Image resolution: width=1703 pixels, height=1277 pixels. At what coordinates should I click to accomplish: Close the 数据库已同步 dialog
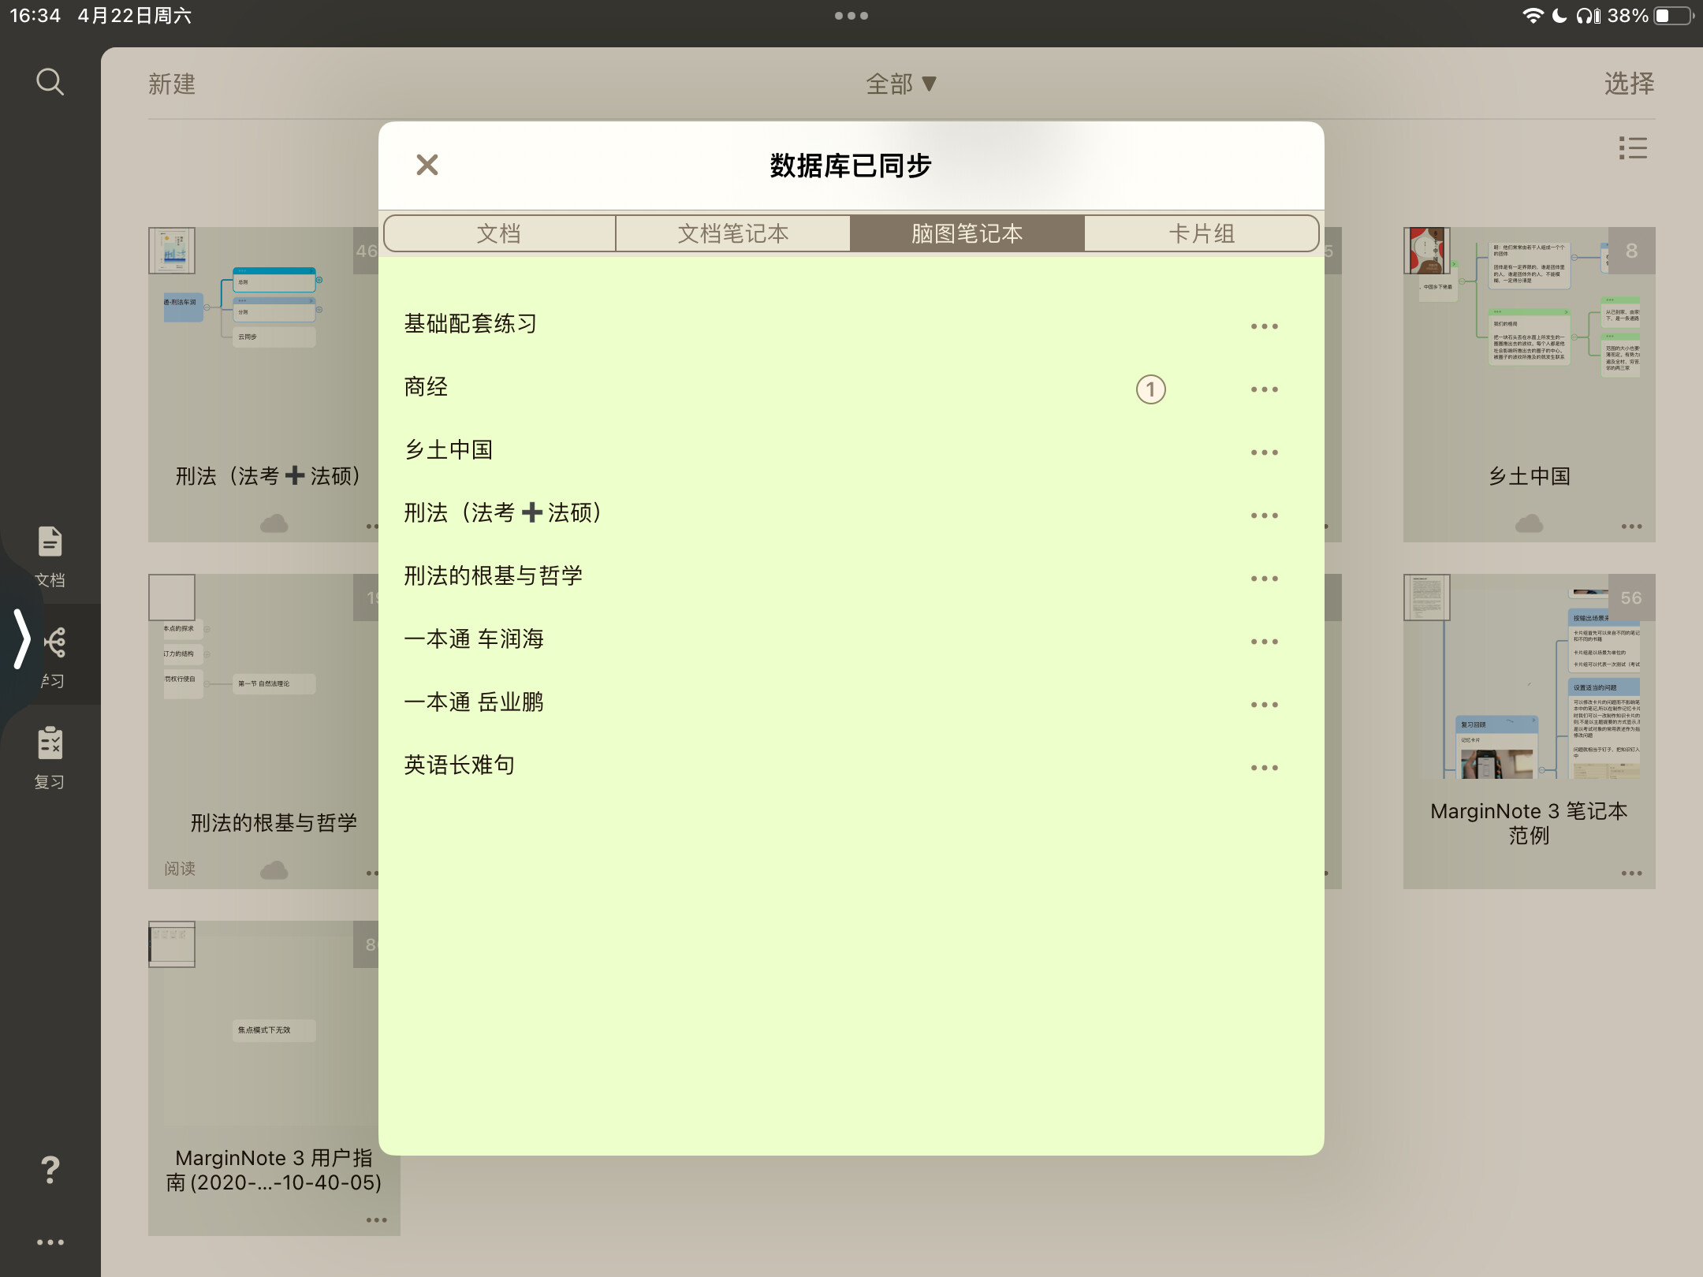pyautogui.click(x=427, y=165)
